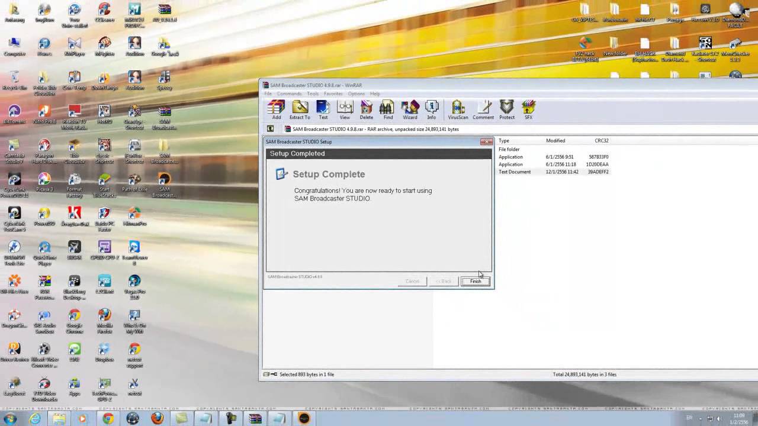Select the HitmanPro desktop shortcut
Screen dimensions: 758x426
[134, 217]
